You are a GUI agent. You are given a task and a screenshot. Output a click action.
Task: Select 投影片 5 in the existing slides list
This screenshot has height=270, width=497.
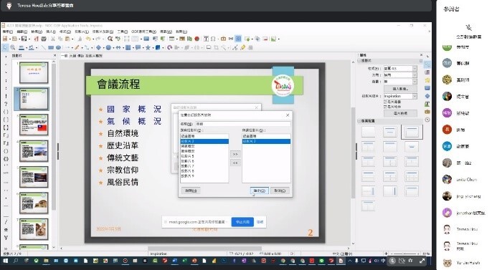(x=204, y=156)
